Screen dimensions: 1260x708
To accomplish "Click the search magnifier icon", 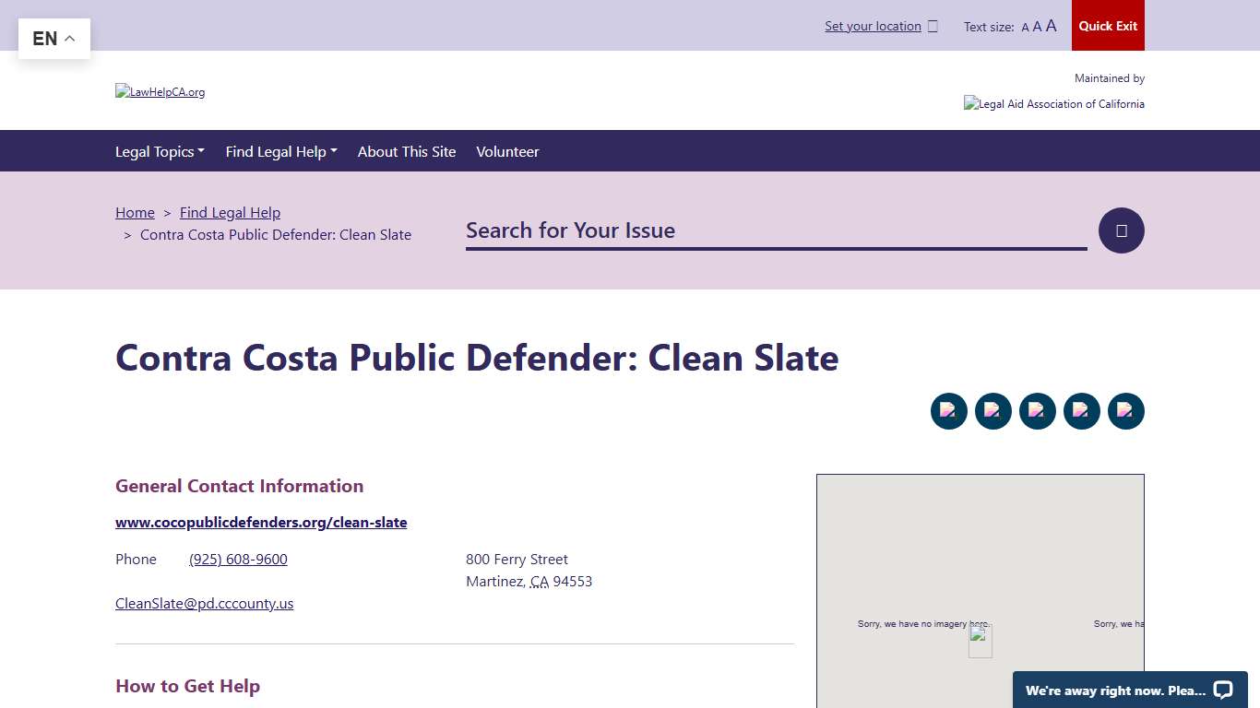I will [1121, 230].
